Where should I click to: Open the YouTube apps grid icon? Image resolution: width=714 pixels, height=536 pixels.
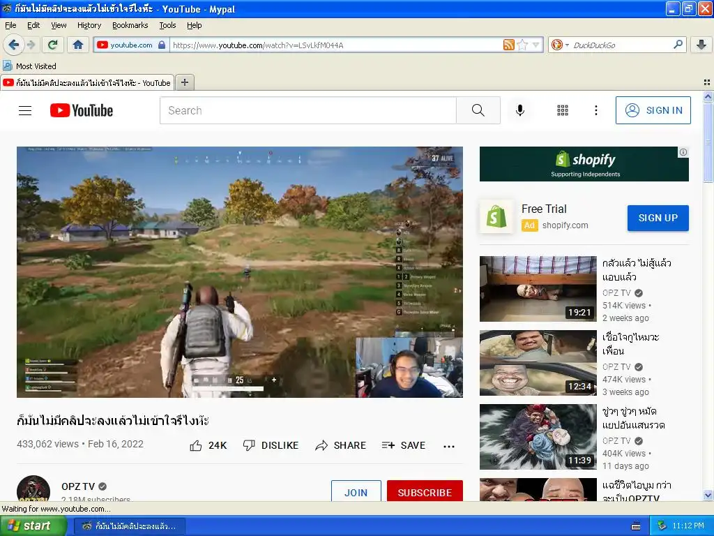(563, 110)
